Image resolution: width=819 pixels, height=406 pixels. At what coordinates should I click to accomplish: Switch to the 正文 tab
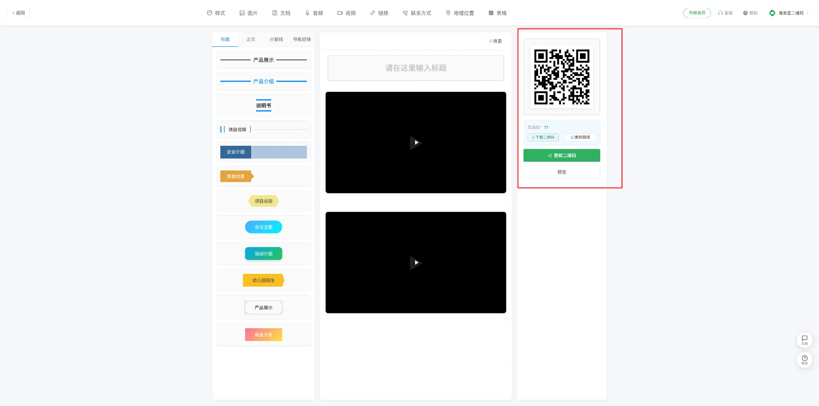click(x=251, y=40)
